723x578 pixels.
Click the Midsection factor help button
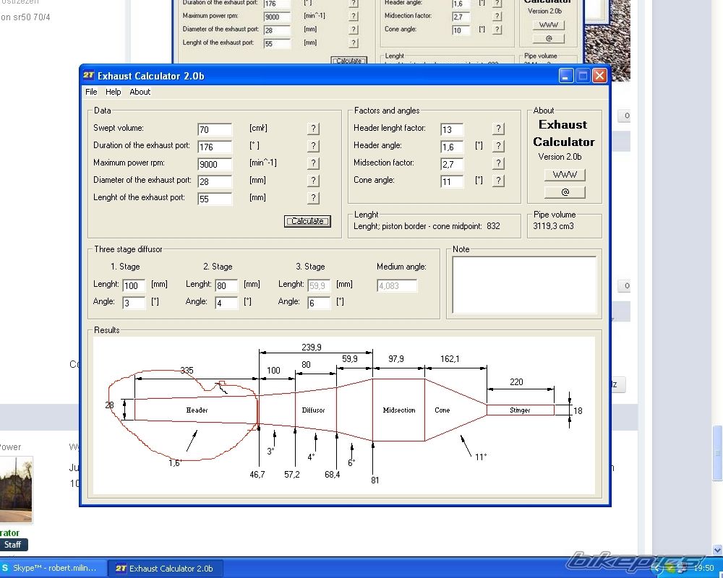point(498,163)
